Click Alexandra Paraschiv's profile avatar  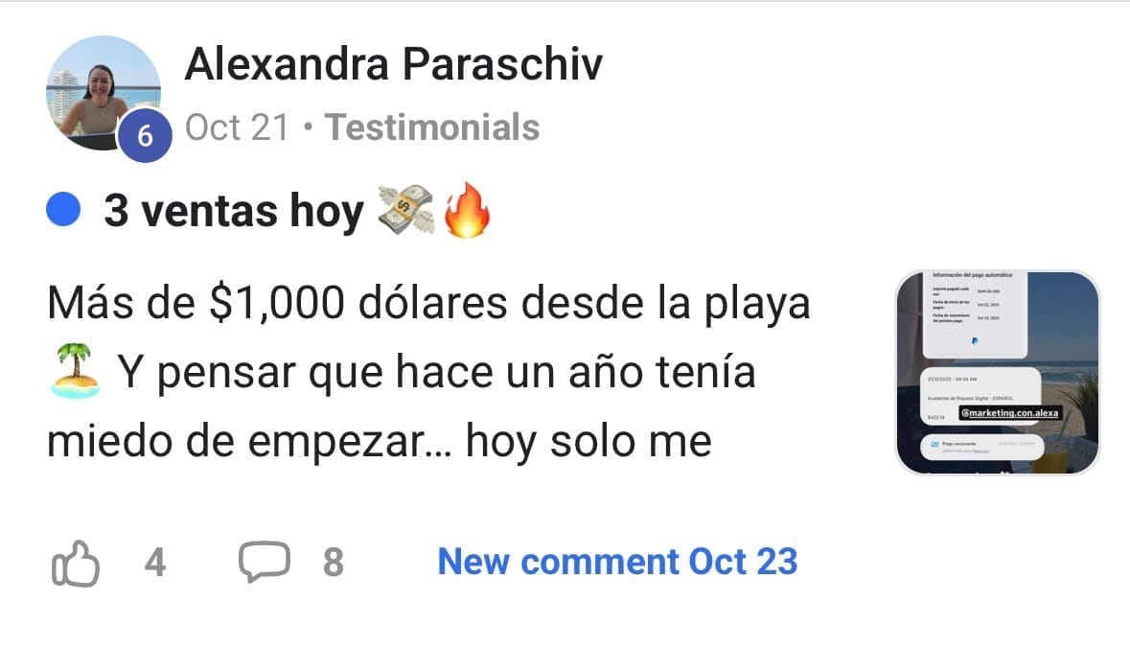coord(104,93)
